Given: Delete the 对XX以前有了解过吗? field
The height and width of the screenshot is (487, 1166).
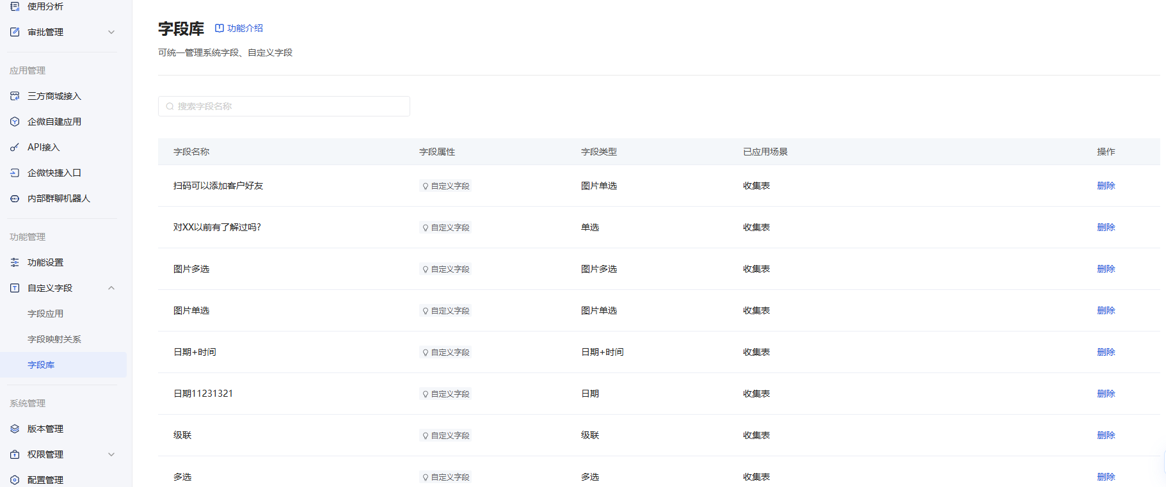Looking at the screenshot, I should point(1106,227).
